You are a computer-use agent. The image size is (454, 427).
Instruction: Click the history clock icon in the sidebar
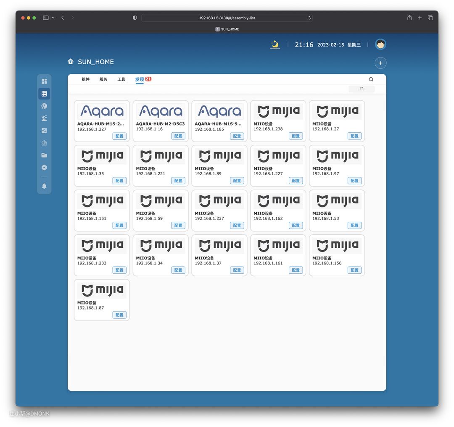pos(44,106)
